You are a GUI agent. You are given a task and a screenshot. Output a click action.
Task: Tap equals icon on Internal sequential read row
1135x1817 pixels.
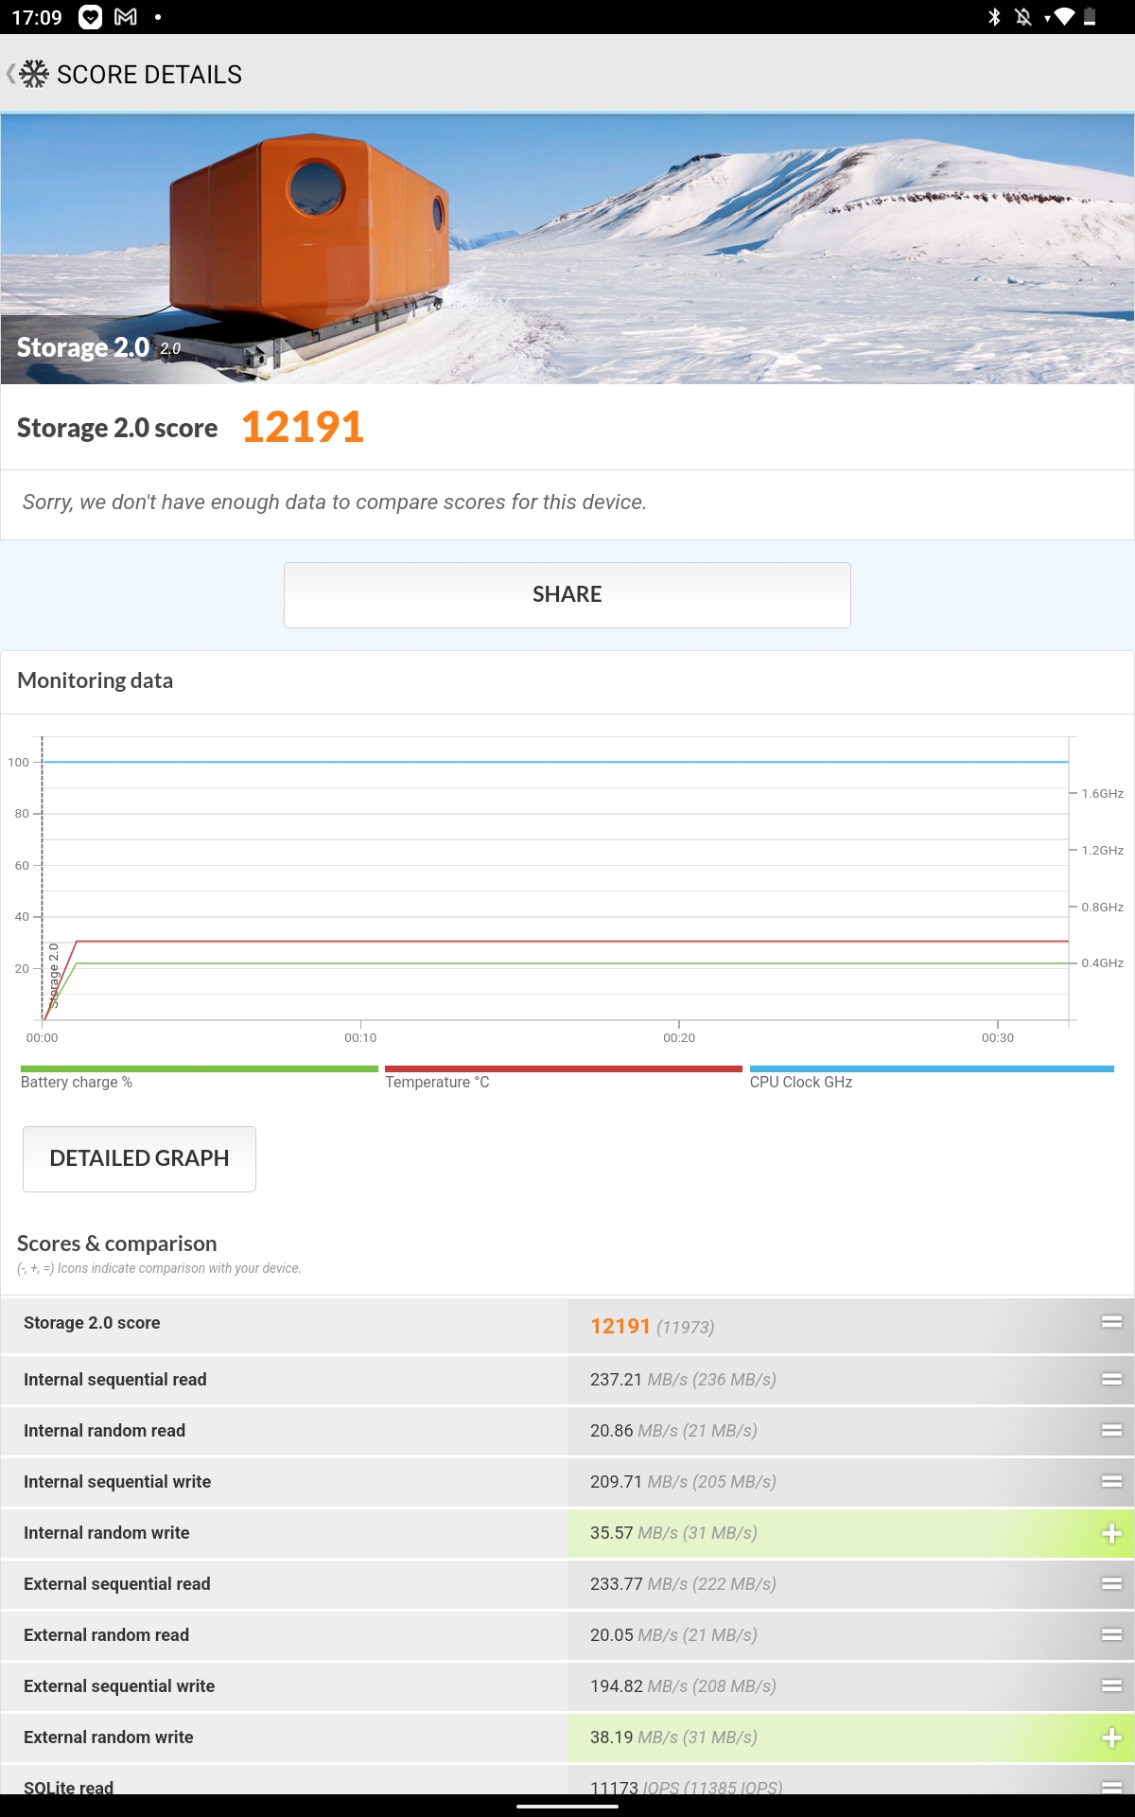1111,1380
